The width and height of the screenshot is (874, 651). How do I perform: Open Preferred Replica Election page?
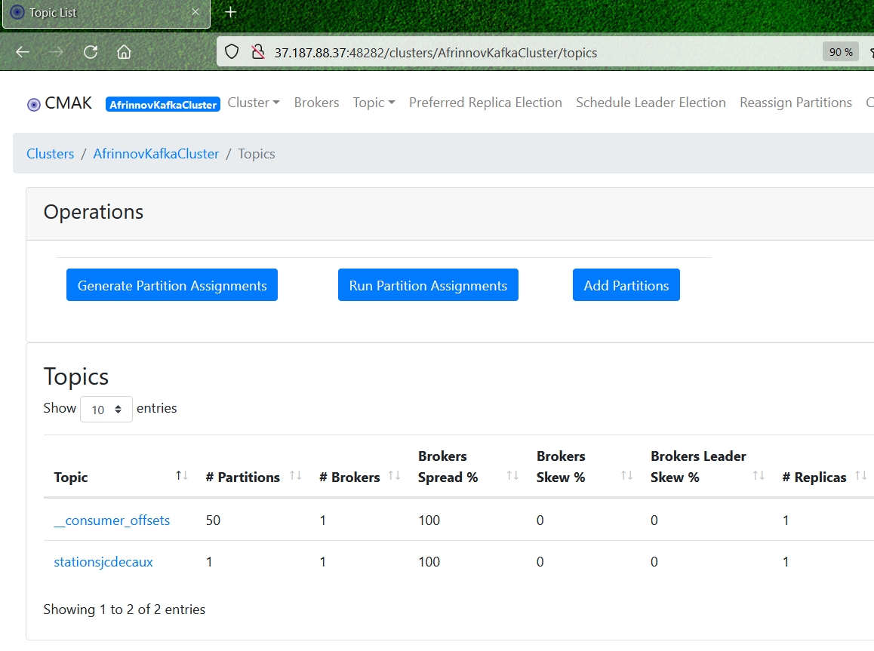pyautogui.click(x=485, y=103)
